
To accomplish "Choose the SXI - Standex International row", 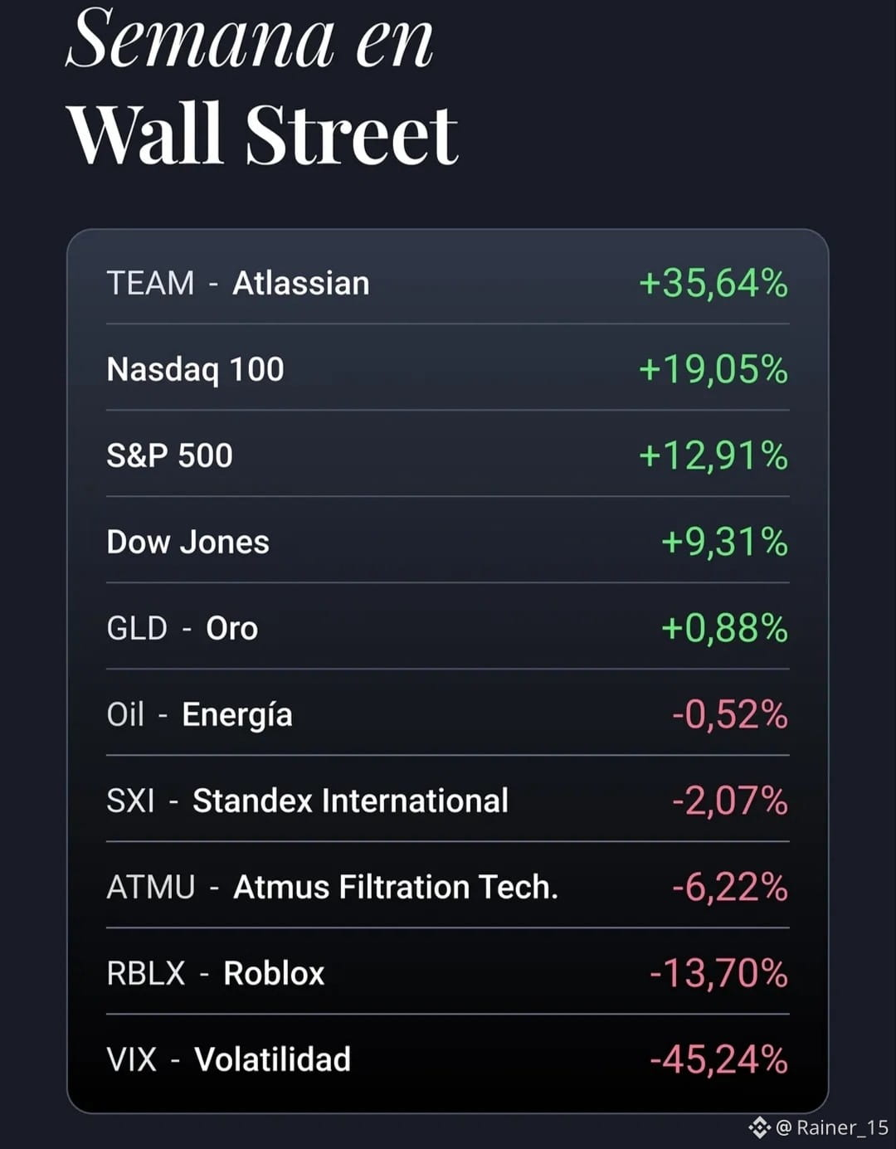I will [448, 801].
